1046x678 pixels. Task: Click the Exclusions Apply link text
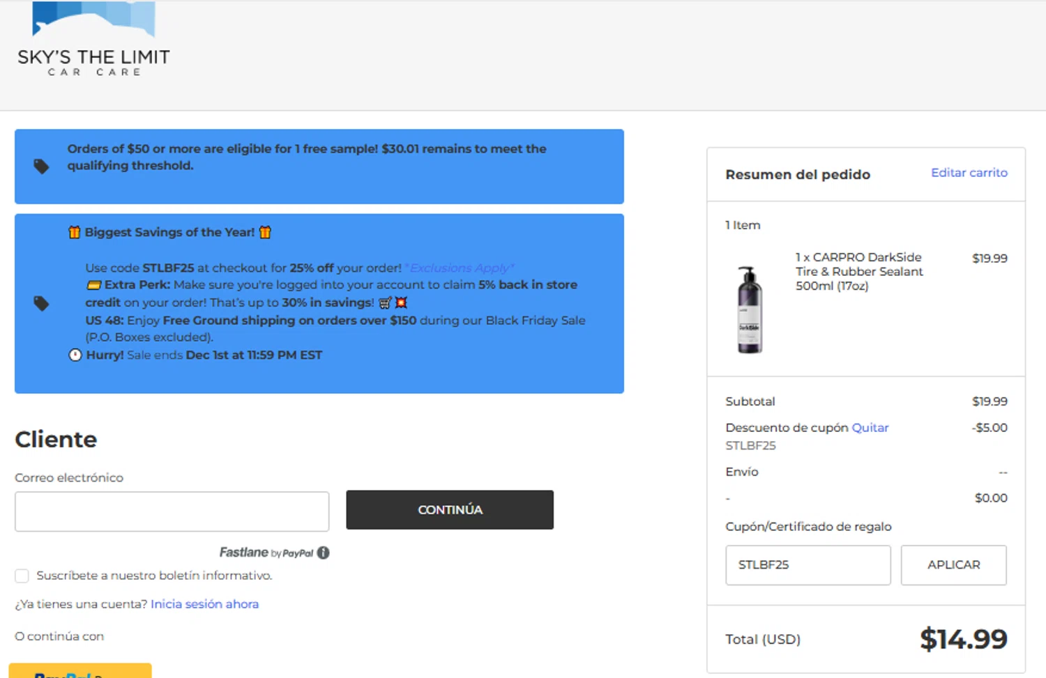[x=460, y=268]
